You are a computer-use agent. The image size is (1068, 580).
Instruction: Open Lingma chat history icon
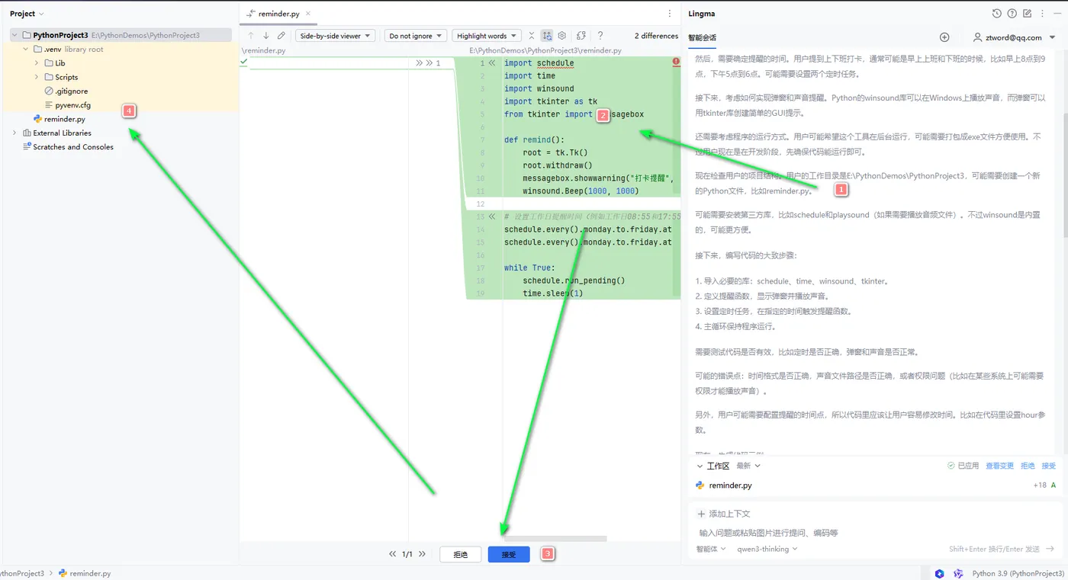click(x=996, y=14)
